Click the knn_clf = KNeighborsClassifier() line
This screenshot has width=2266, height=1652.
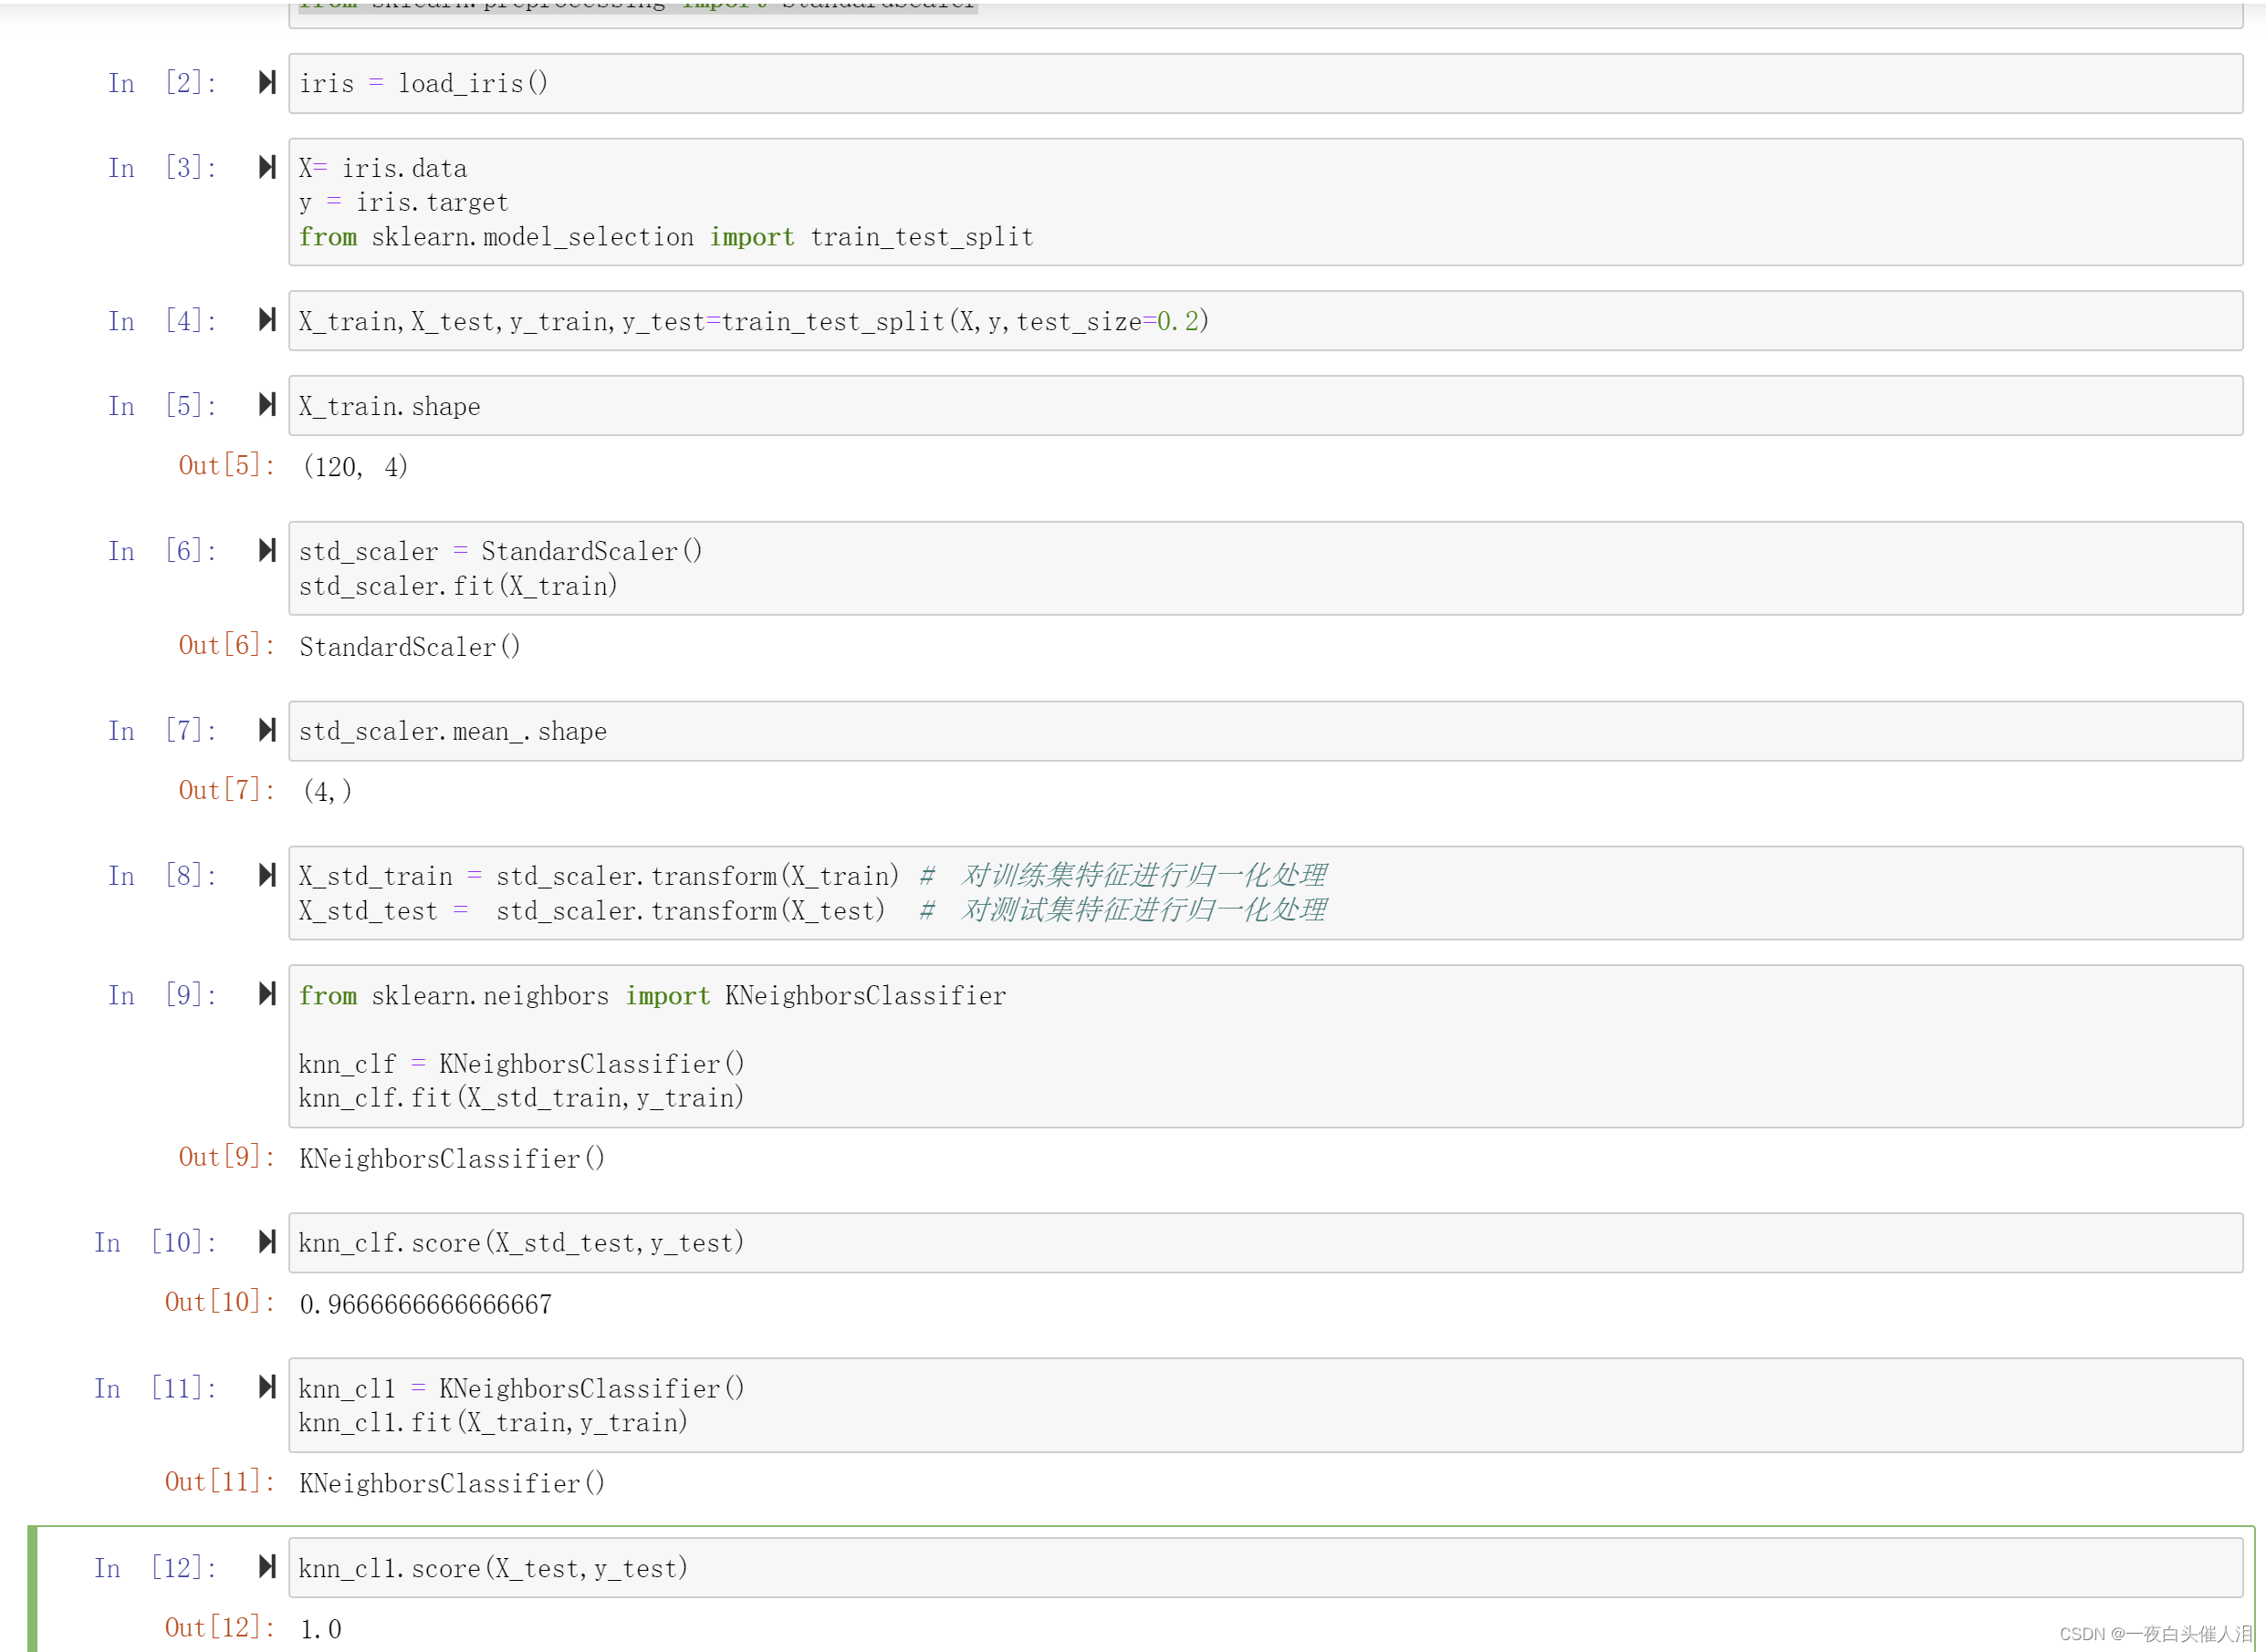tap(521, 1064)
